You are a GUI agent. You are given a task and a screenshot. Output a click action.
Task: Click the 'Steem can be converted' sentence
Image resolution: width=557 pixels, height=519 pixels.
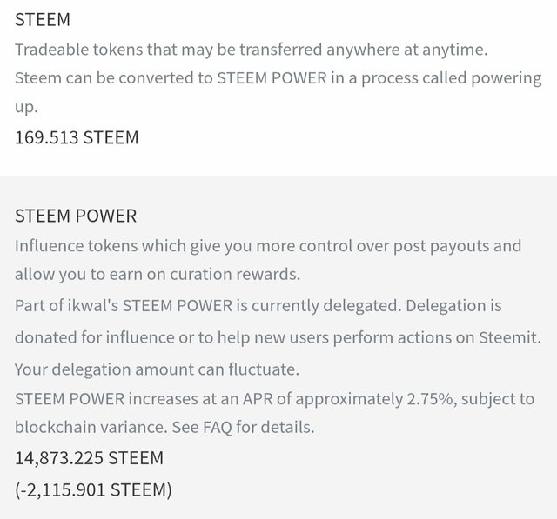[278, 78]
